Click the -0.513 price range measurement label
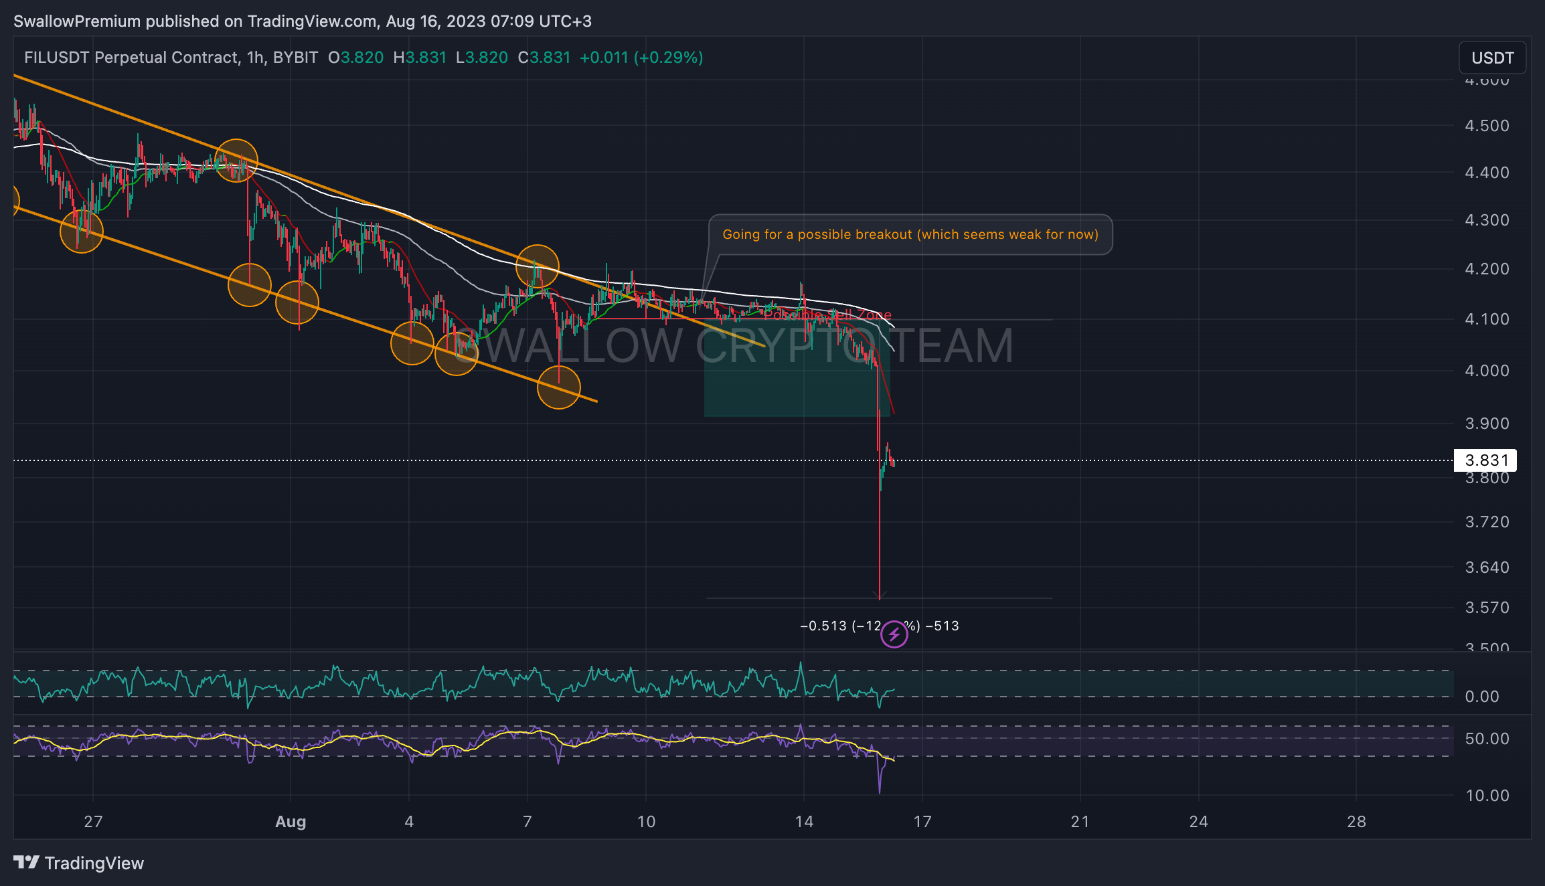The height and width of the screenshot is (886, 1545). (x=880, y=626)
